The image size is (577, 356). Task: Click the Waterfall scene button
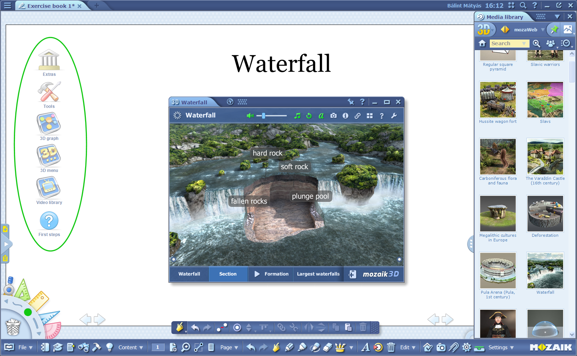(x=189, y=274)
